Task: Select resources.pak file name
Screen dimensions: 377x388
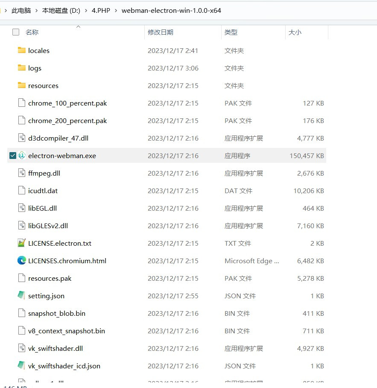Action: (x=50, y=278)
